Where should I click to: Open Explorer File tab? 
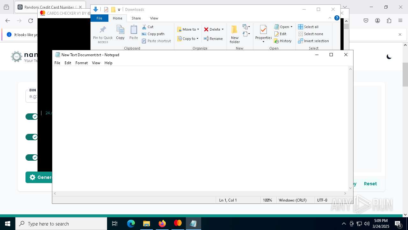[x=99, y=18]
